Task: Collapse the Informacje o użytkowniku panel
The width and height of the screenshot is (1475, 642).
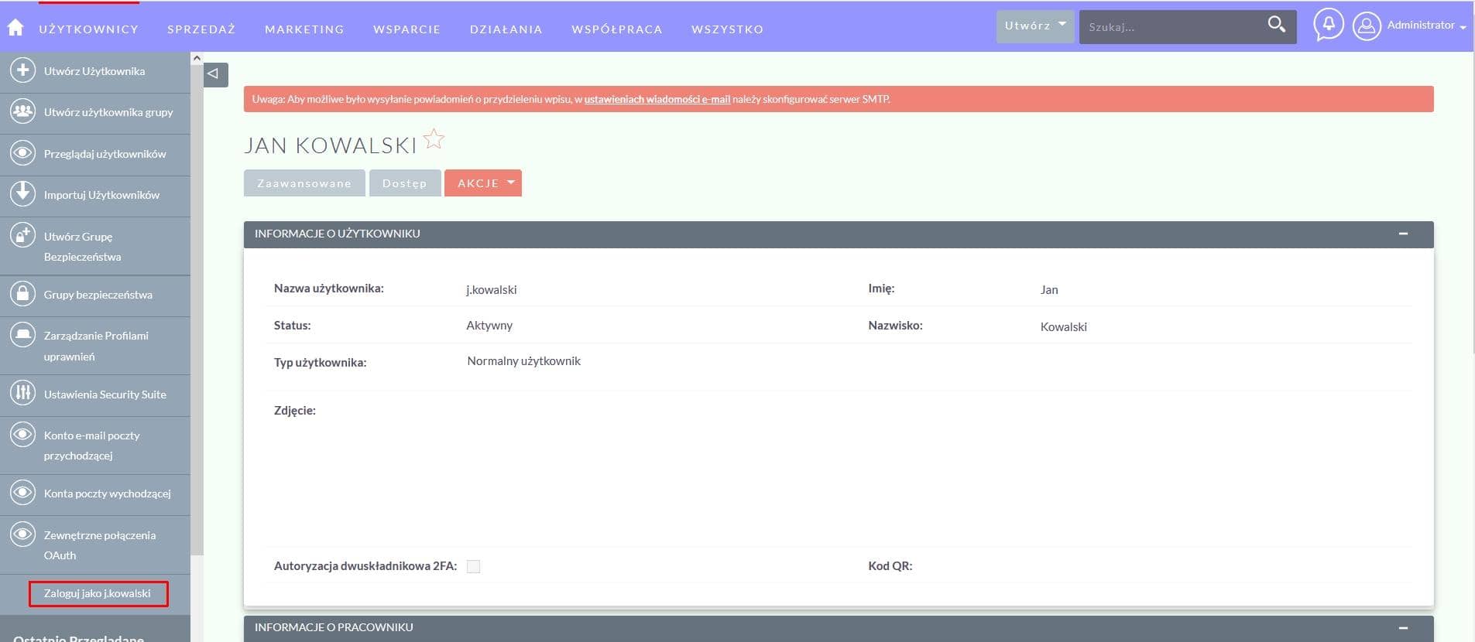Action: (1403, 234)
